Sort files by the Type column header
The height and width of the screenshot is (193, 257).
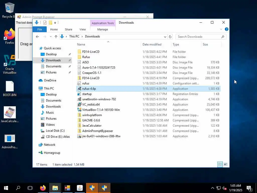coord(186,44)
